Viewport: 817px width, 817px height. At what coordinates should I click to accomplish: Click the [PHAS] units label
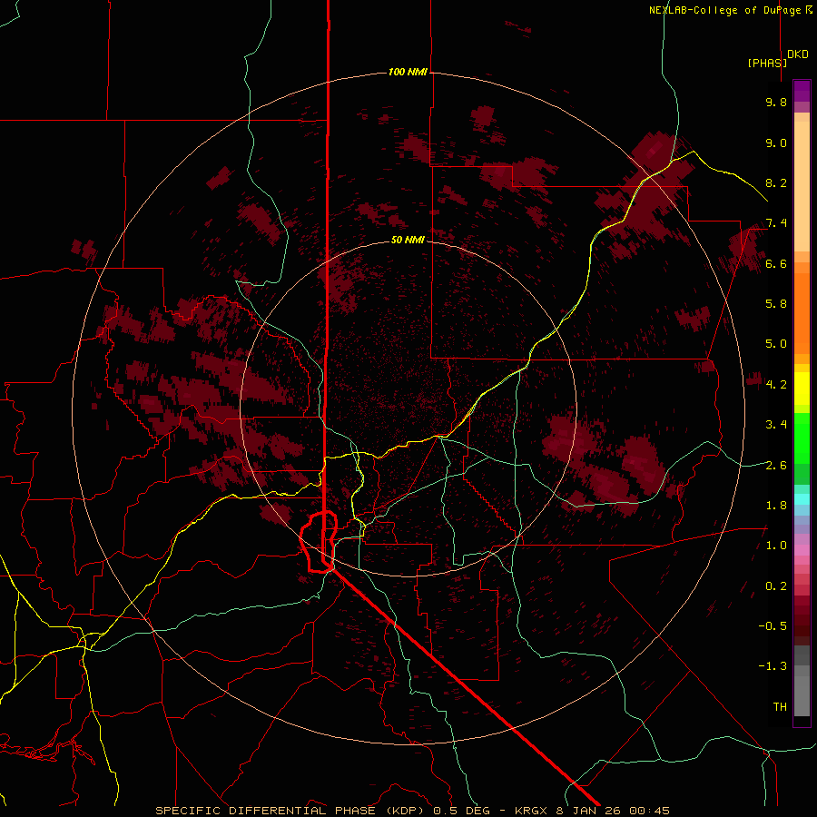(767, 63)
